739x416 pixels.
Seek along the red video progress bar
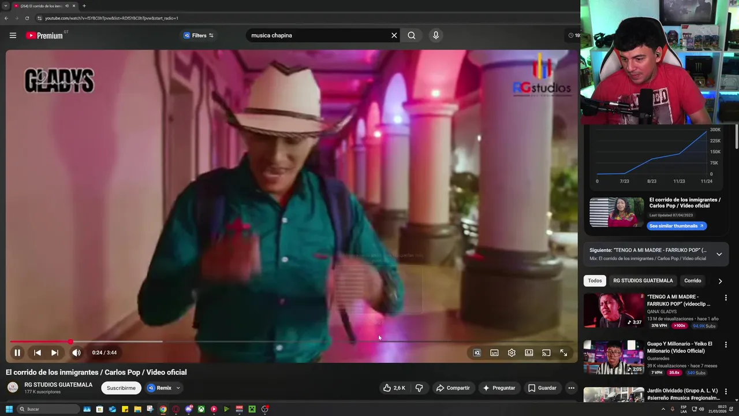292,341
